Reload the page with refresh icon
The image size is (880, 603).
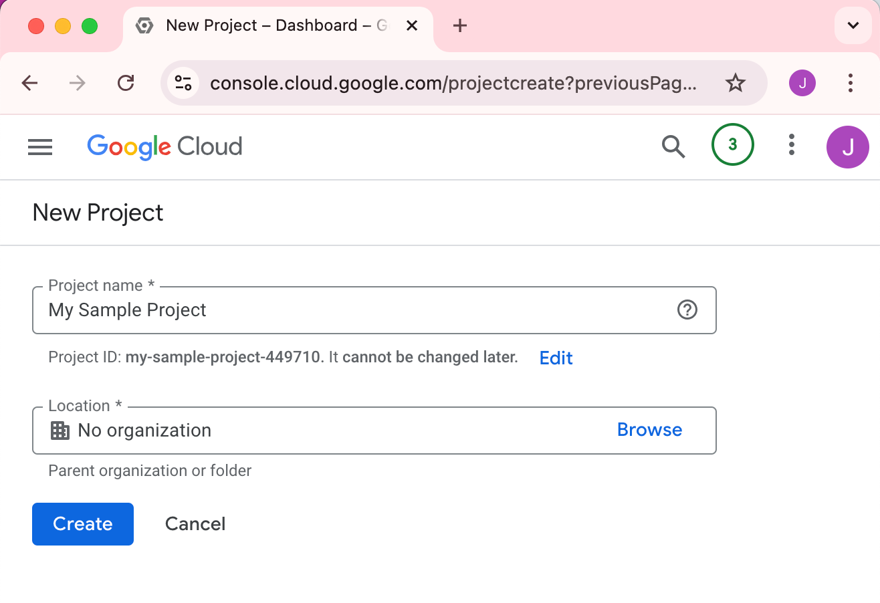coord(126,83)
